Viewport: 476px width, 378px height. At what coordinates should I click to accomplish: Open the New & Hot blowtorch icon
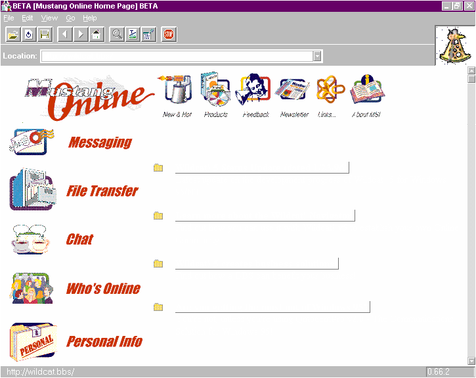point(177,91)
